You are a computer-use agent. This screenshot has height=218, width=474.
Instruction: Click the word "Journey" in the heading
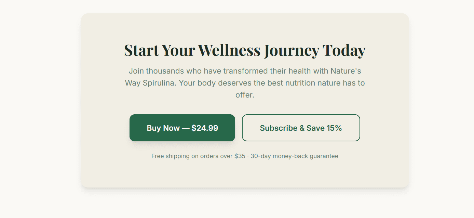pyautogui.click(x=292, y=51)
